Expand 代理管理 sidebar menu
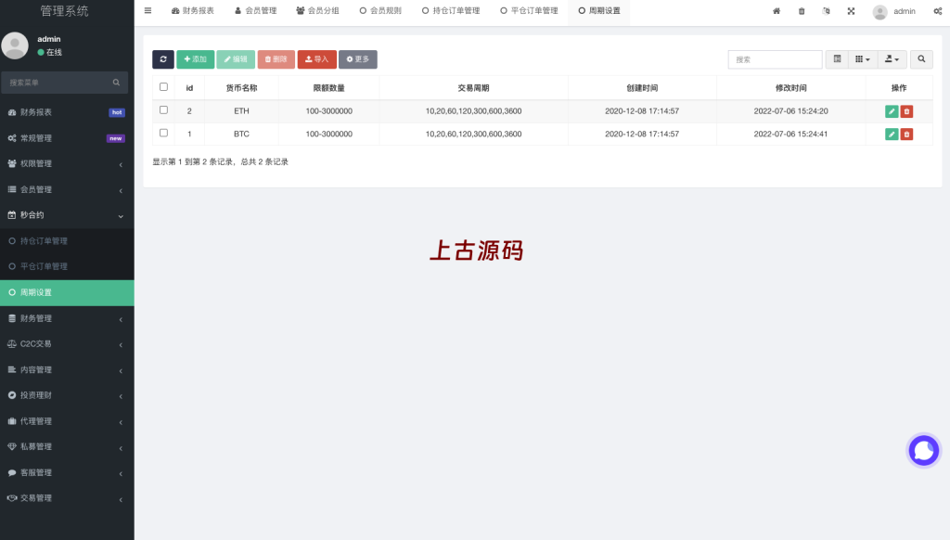 point(67,421)
